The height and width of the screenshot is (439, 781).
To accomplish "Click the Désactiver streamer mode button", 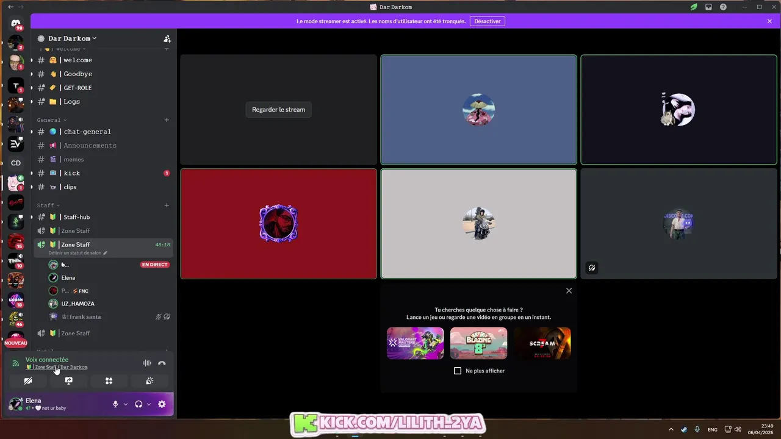I will (x=488, y=21).
